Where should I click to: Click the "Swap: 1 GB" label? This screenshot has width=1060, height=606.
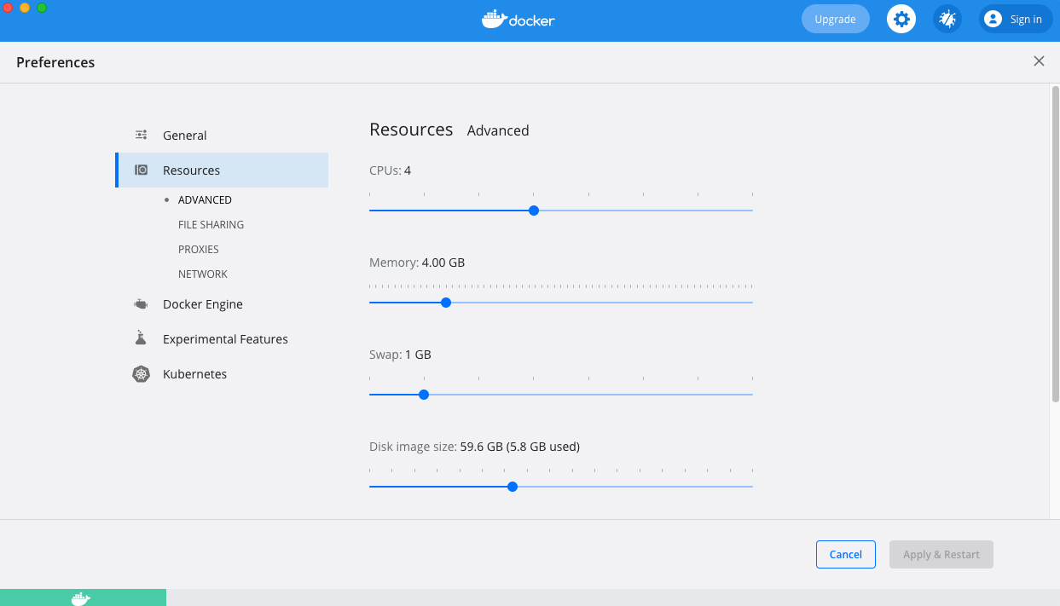click(400, 355)
